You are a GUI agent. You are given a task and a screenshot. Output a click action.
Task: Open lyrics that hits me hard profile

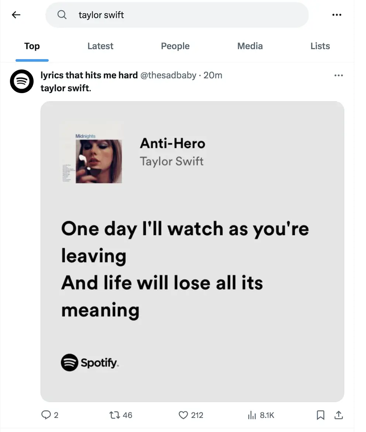[x=89, y=75]
